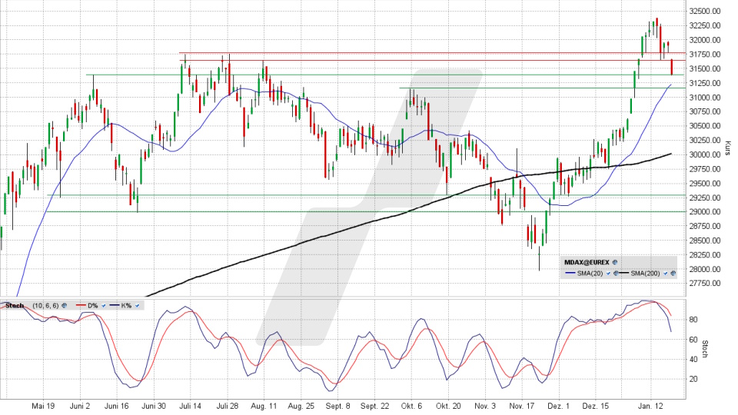Screen dimensions: 738x415
Task: Open the SMA(20) settings globe icon
Action: pos(616,273)
